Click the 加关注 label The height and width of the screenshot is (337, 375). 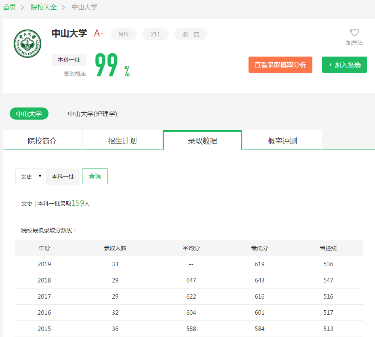coord(354,42)
